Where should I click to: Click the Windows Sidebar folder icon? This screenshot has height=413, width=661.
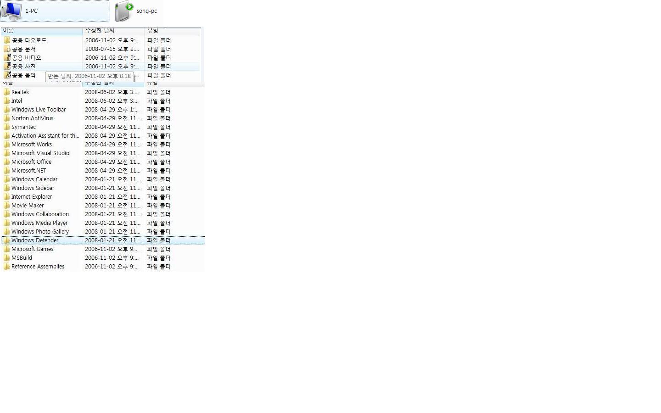click(x=6, y=188)
